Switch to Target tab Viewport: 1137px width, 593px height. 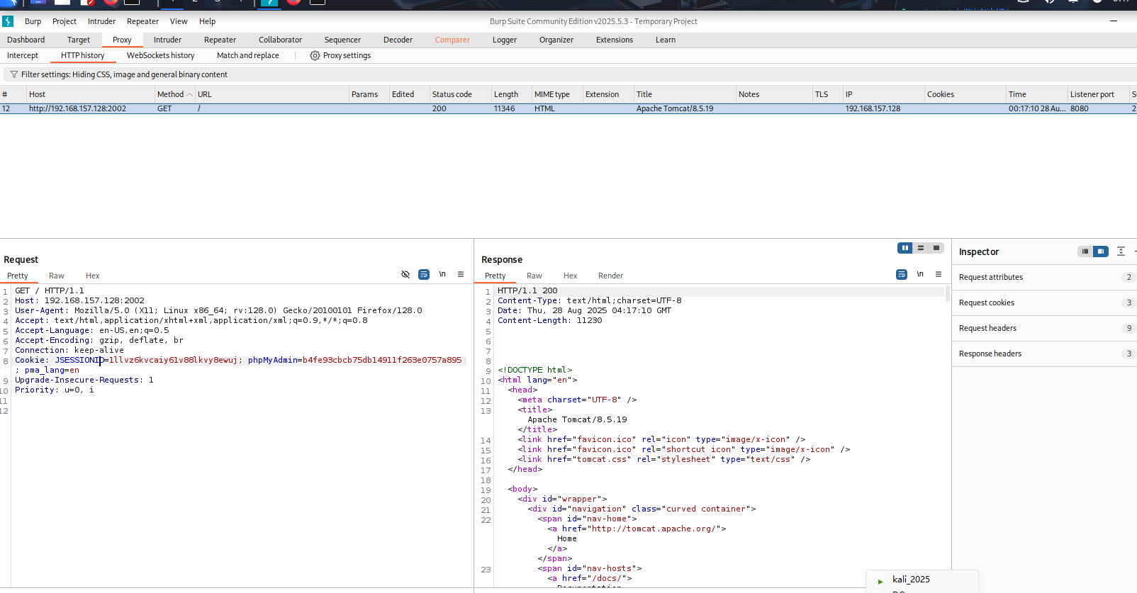pos(79,40)
